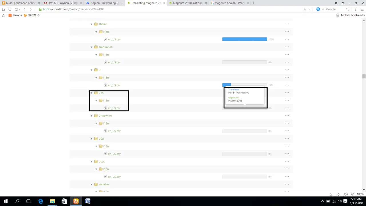
Task: Open the three-dot menu for Ups folder
Action: (x=287, y=93)
